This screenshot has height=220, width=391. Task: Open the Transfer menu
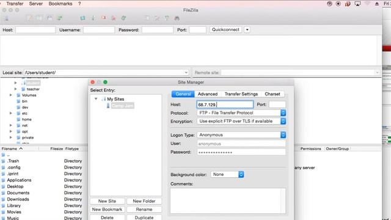coord(15,4)
